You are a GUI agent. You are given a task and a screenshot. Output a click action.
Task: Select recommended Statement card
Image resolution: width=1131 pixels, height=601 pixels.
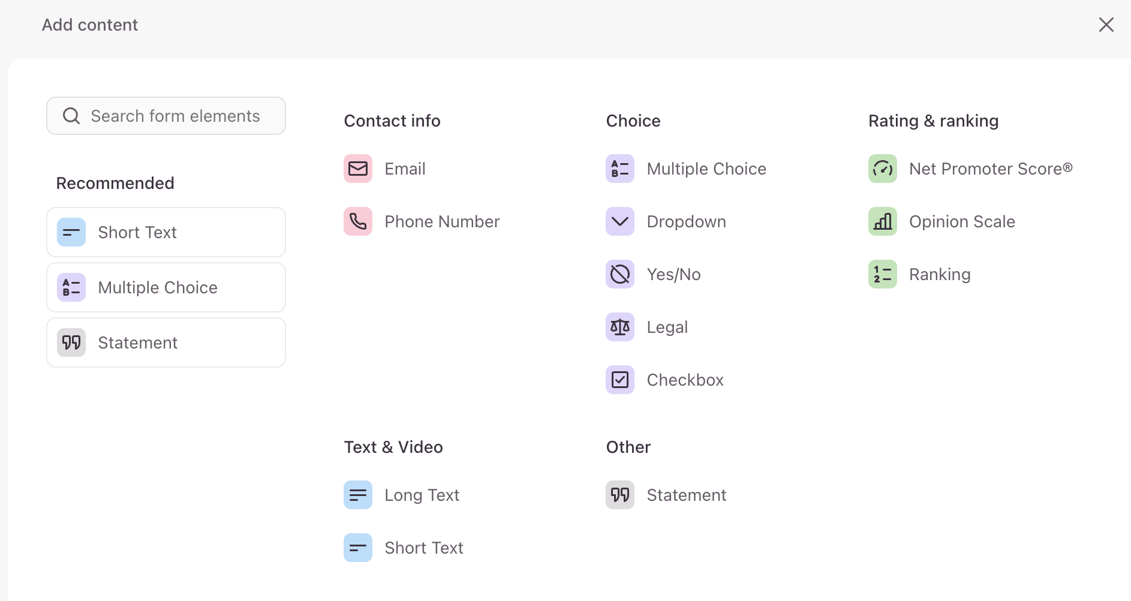166,342
